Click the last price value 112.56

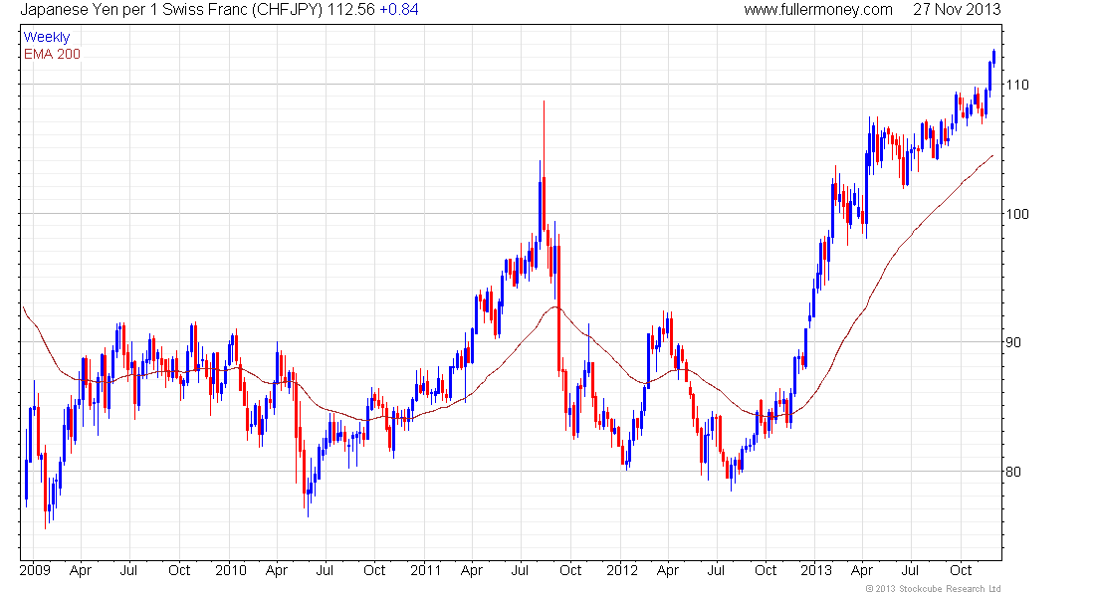coord(351,9)
